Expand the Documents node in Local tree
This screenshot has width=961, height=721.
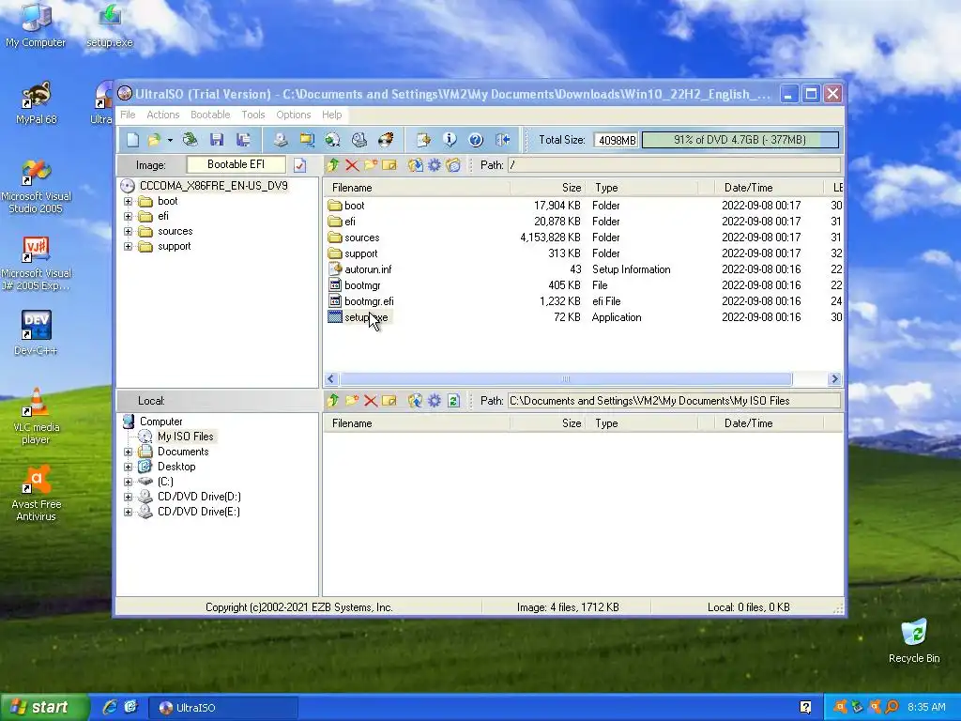click(x=128, y=452)
